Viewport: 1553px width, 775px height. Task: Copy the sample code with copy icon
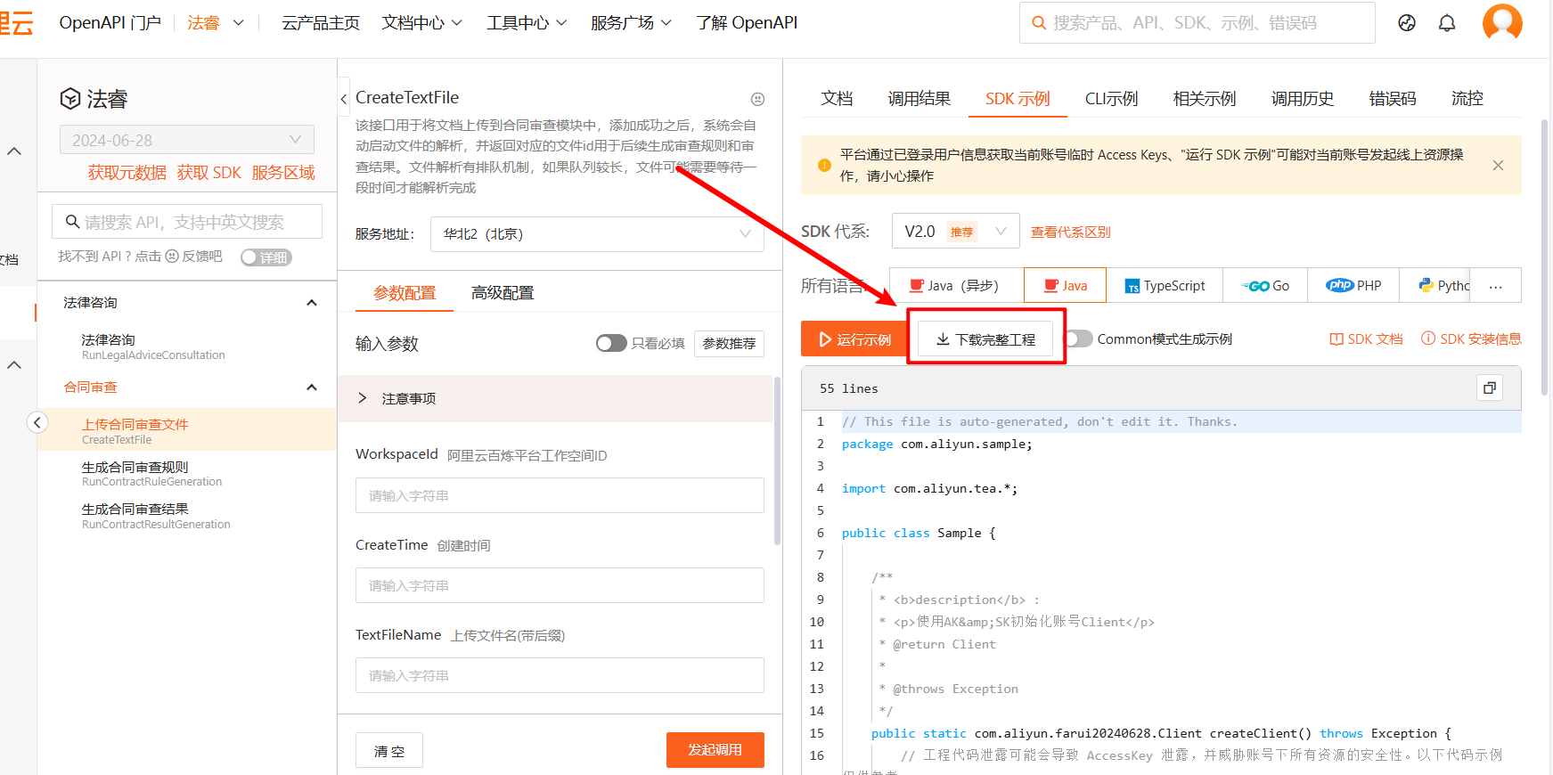(1490, 387)
